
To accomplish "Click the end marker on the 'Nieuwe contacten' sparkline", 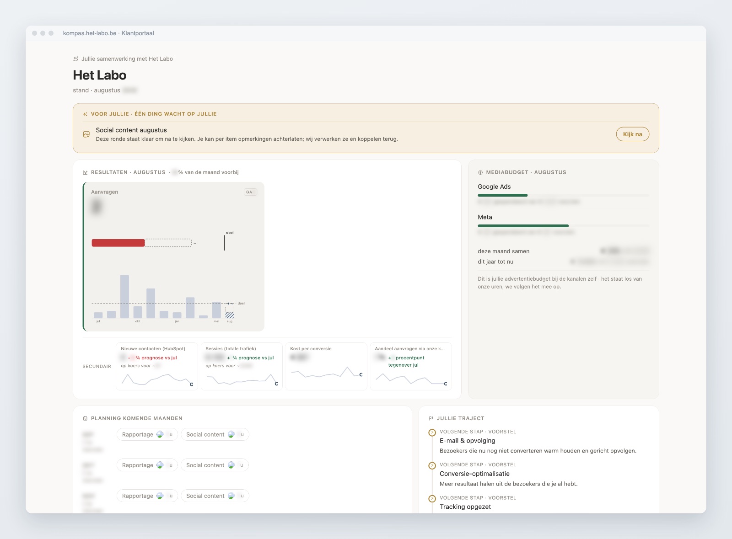I will [192, 384].
